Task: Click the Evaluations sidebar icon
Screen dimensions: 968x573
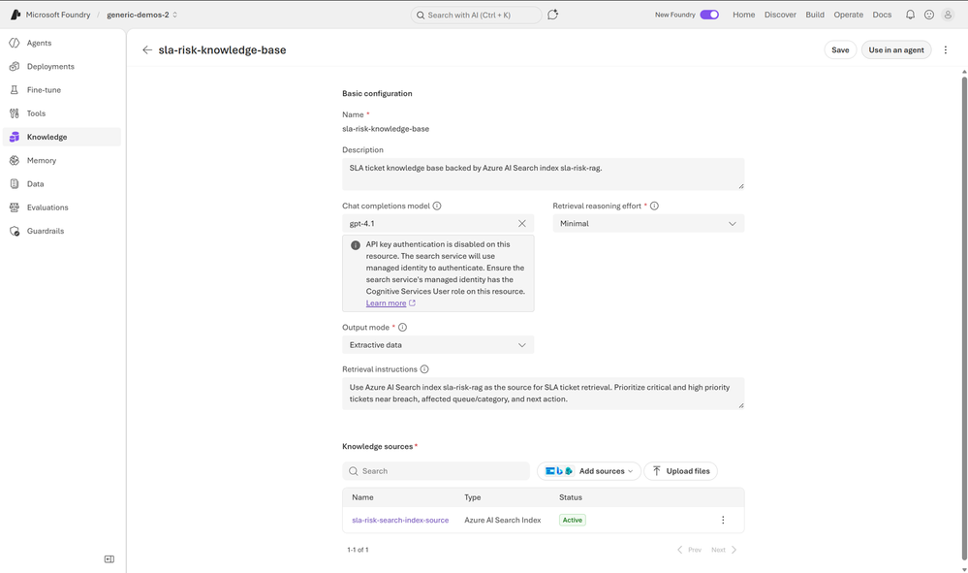Action: [15, 207]
